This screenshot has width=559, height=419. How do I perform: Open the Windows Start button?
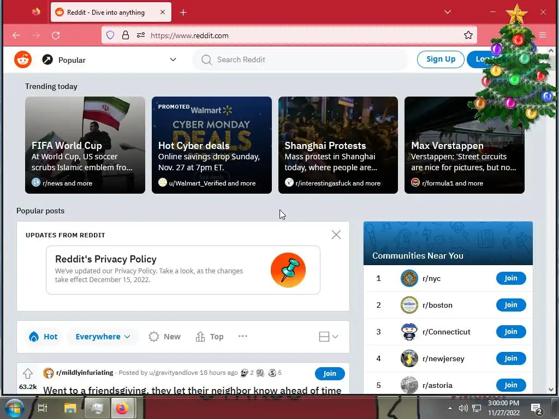tap(14, 408)
